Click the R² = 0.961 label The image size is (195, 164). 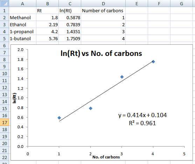click(x=142, y=123)
